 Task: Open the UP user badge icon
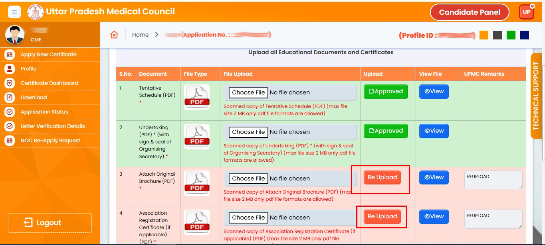[526, 12]
